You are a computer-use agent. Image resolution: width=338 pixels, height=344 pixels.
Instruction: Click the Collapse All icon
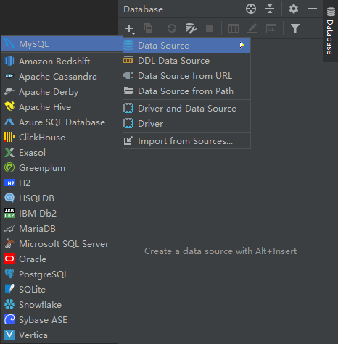pyautogui.click(x=270, y=9)
